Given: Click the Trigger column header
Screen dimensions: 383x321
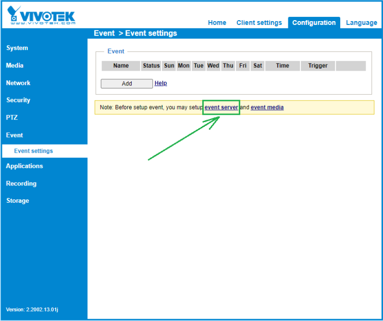Looking at the screenshot, I should (318, 66).
